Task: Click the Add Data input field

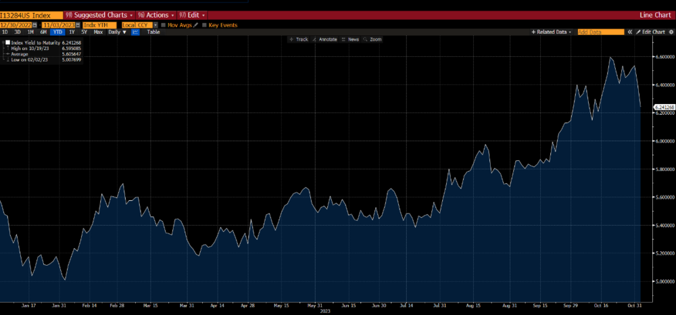Action: [601, 32]
